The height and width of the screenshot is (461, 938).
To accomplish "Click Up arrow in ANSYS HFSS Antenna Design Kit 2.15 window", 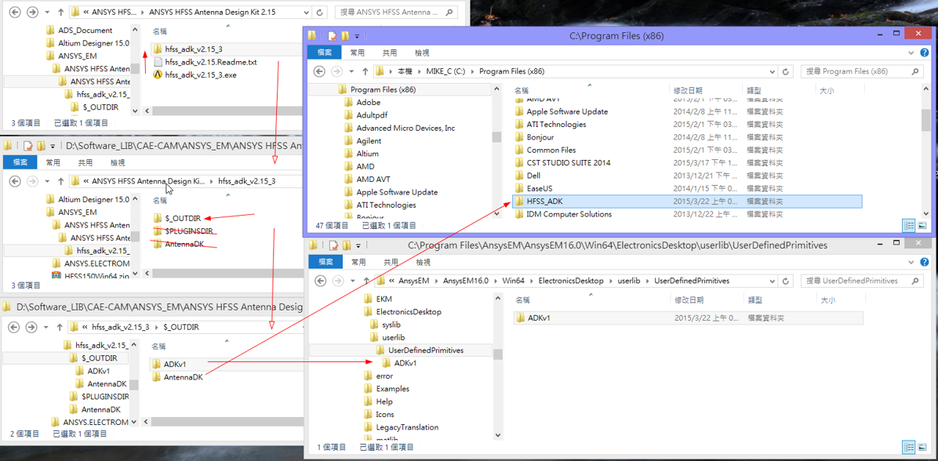I will 60,12.
